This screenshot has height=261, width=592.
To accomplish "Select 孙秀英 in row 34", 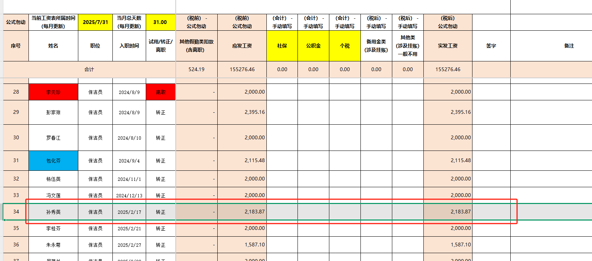I will [x=53, y=212].
